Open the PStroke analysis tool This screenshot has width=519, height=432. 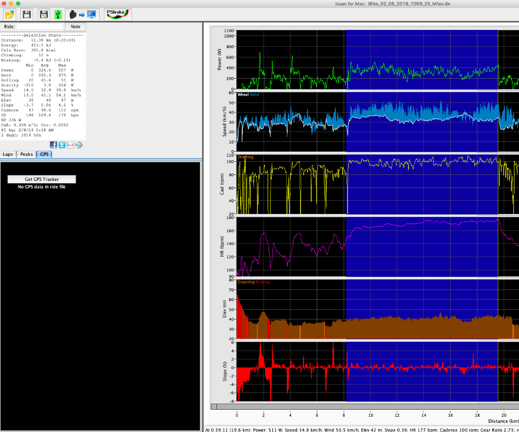coord(118,15)
